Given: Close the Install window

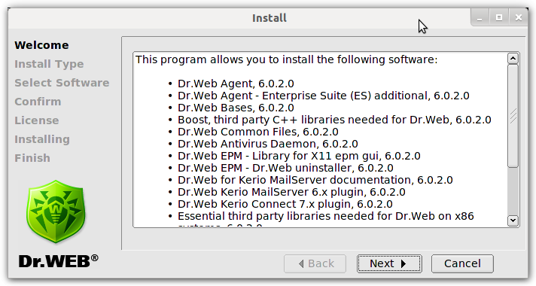Looking at the screenshot, I should 519,18.
